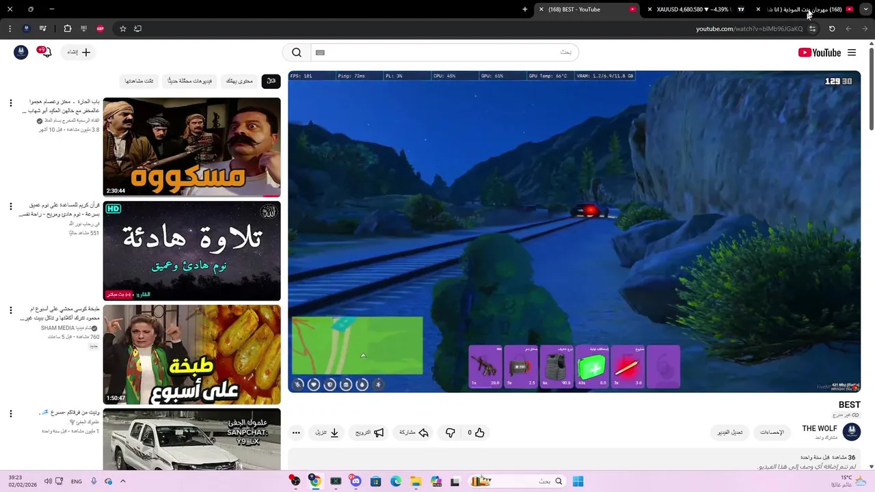Viewport: 875px width, 492px height.
Task: Open the تلاوة هادئة live video thumbnail
Action: (x=191, y=251)
